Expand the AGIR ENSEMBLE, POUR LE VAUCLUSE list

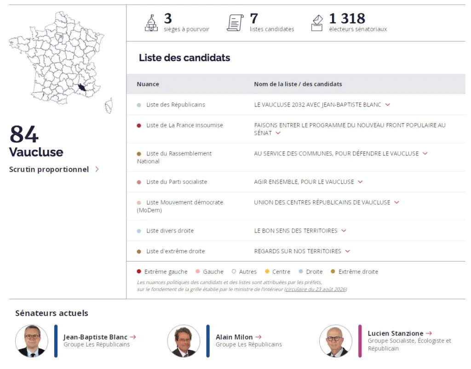pyautogui.click(x=361, y=182)
